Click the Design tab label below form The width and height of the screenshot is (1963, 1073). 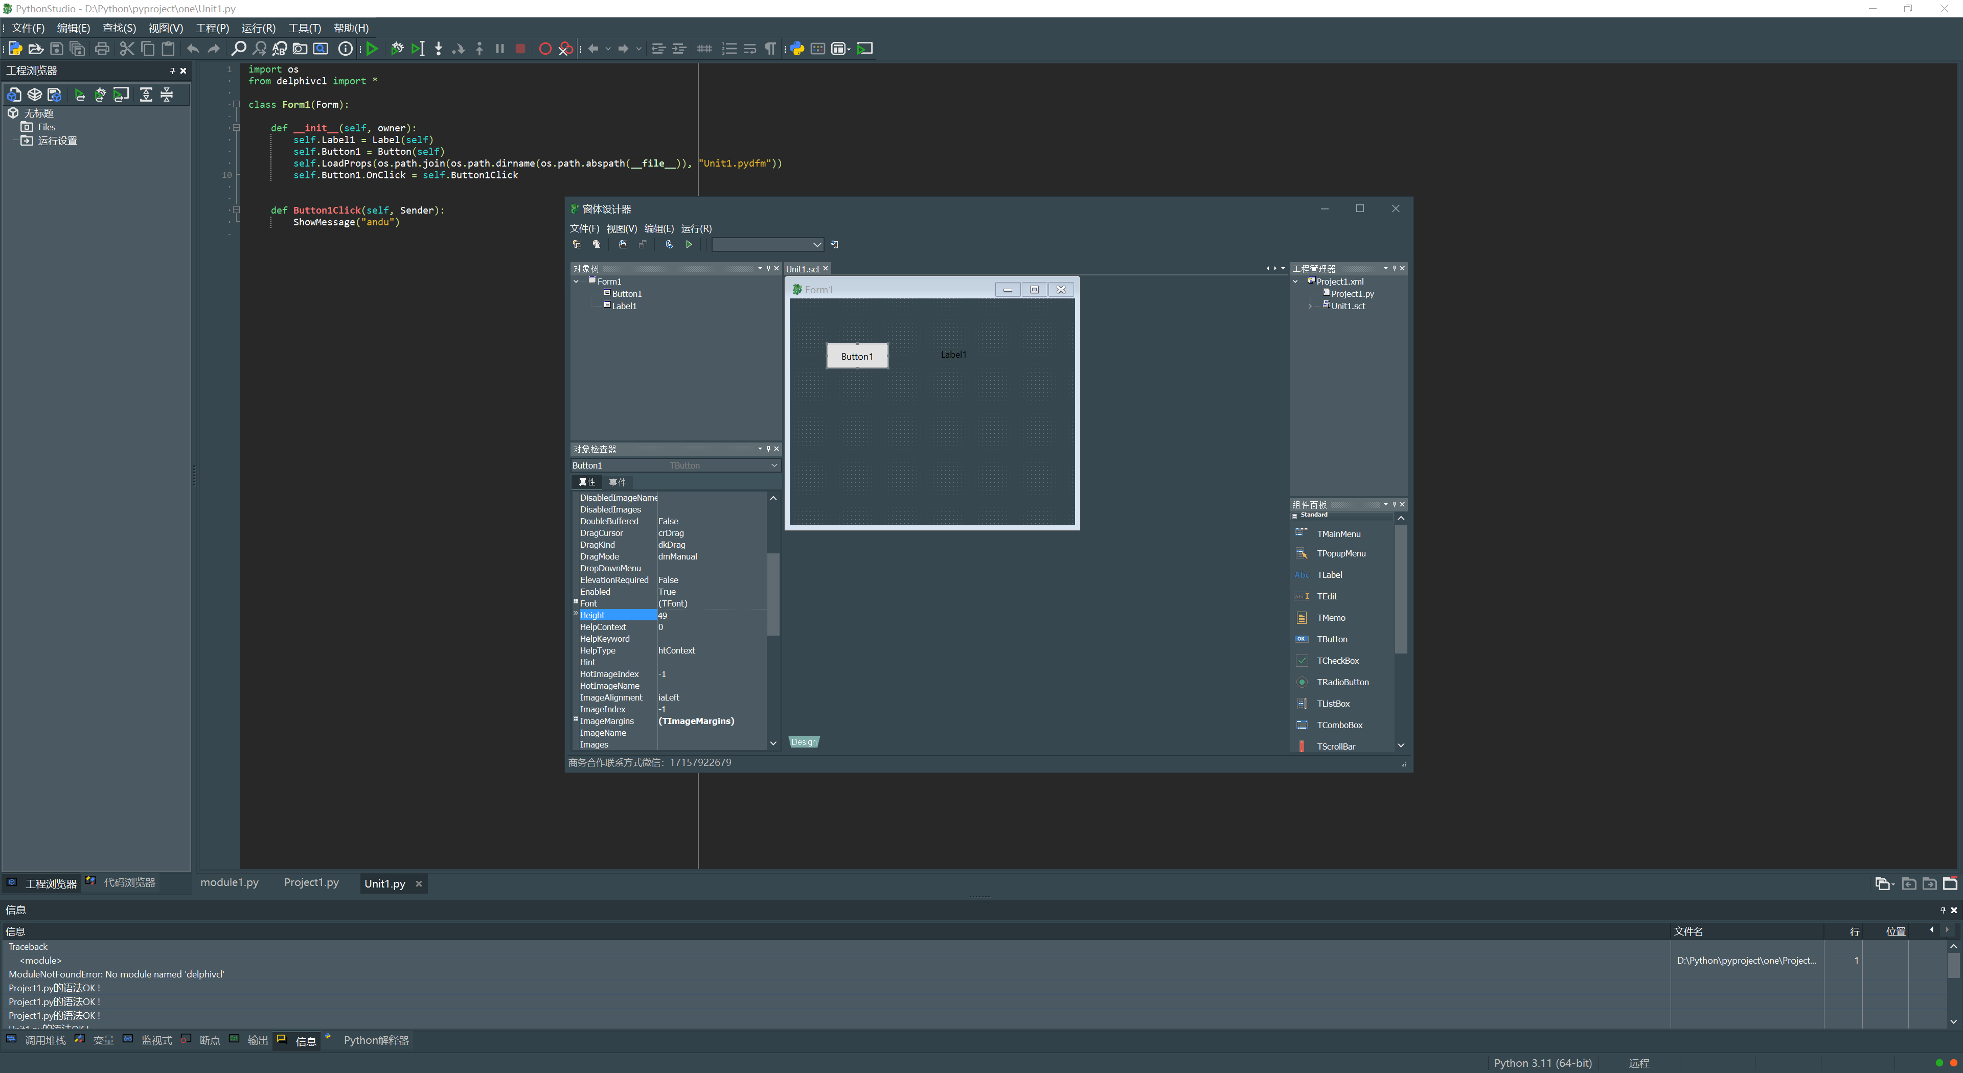[803, 742]
